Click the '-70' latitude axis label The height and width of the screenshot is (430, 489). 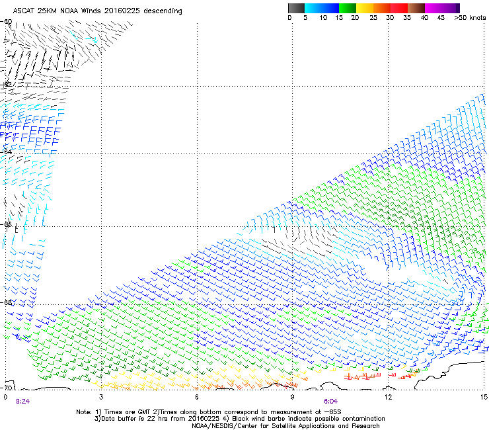(x=6, y=388)
